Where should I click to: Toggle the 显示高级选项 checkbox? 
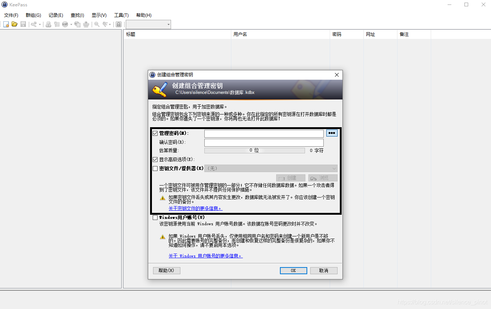(155, 159)
